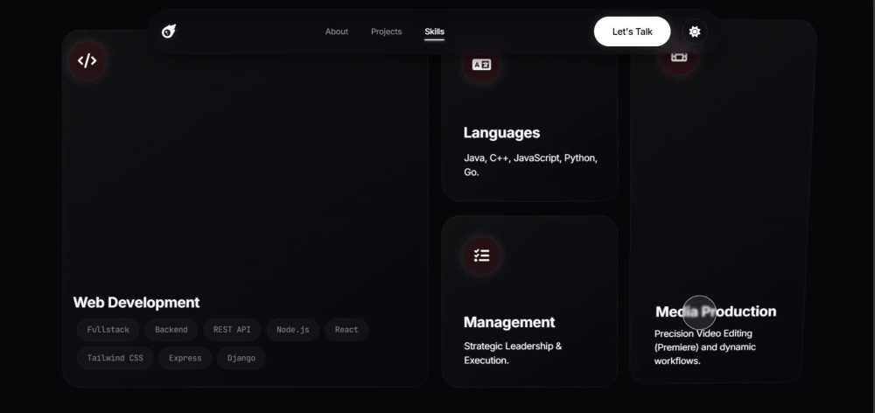875x413 pixels.
Task: Click the Management heading
Action: (x=509, y=322)
